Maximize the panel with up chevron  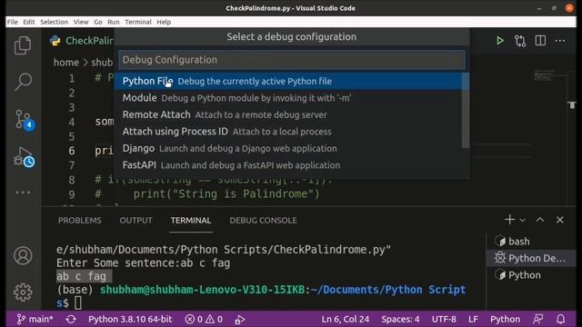point(540,220)
